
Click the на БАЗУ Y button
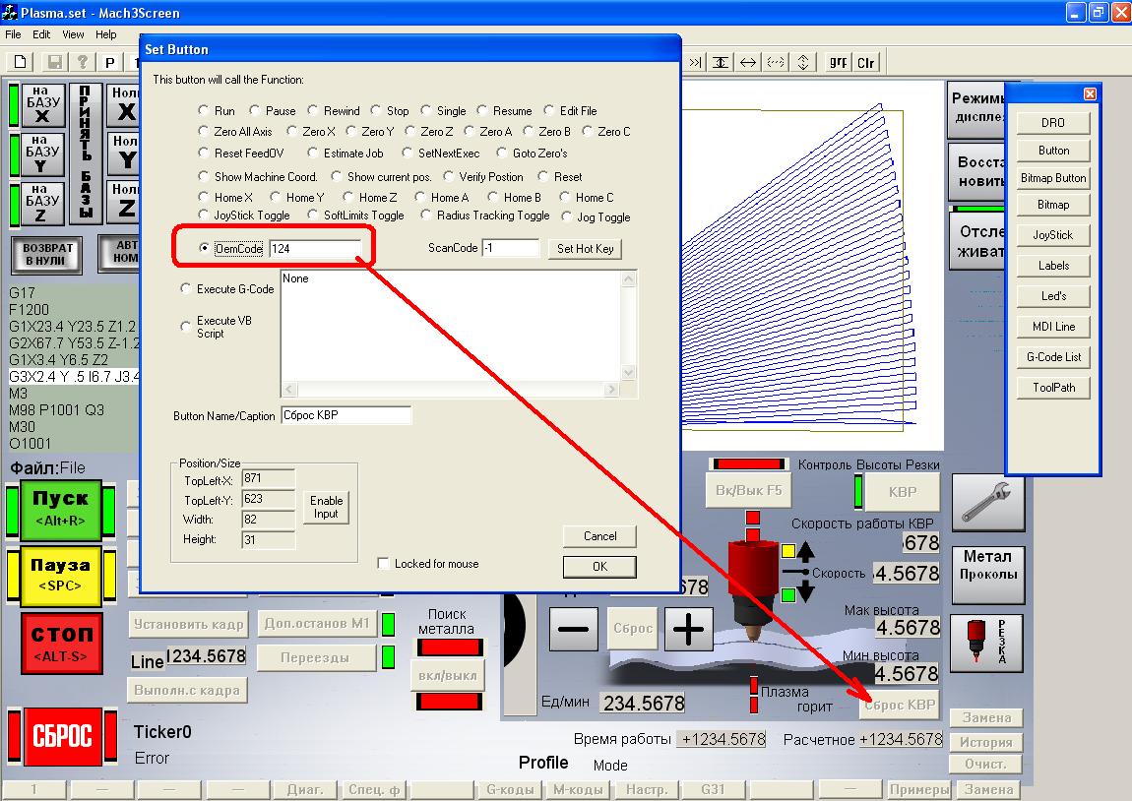pos(42,154)
